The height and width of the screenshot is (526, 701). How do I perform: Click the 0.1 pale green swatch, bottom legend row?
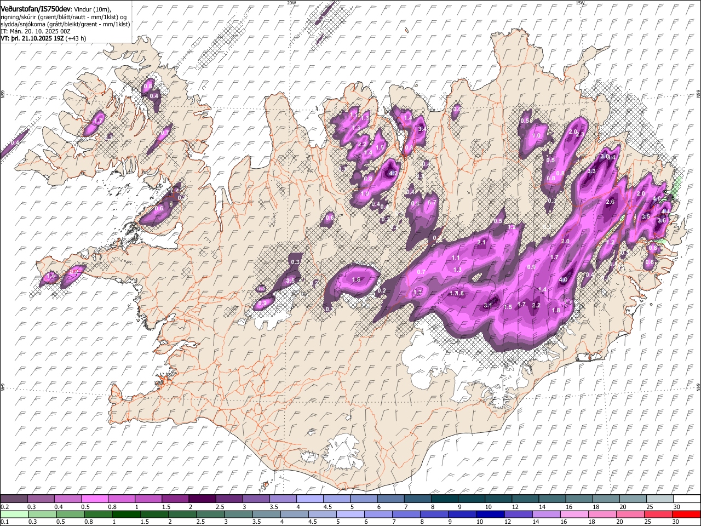point(15,514)
